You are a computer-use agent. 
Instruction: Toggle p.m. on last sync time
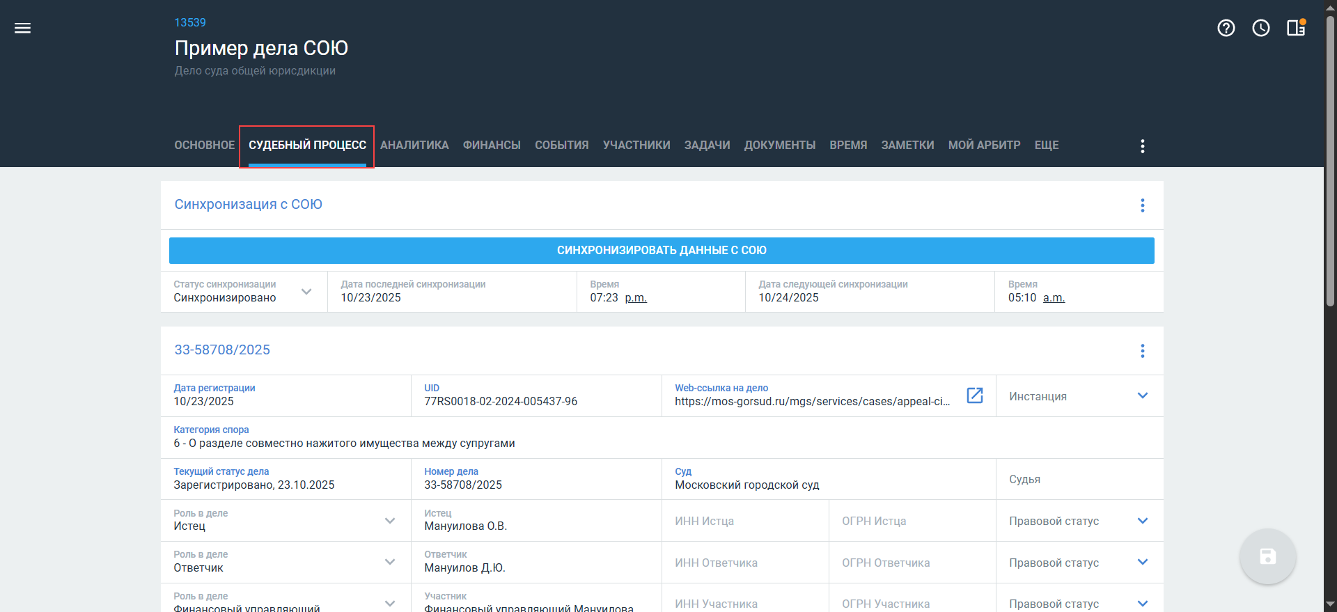635,298
